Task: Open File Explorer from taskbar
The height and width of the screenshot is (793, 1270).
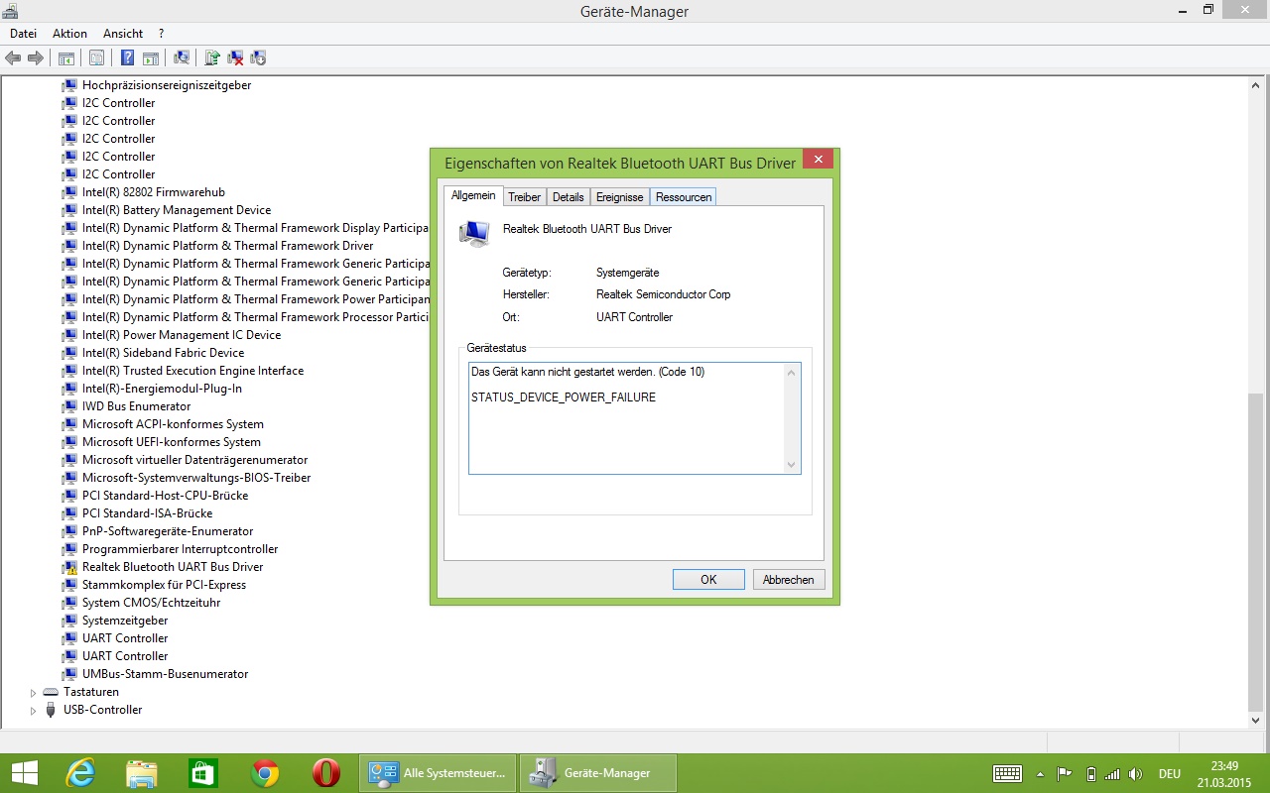Action: tap(142, 773)
